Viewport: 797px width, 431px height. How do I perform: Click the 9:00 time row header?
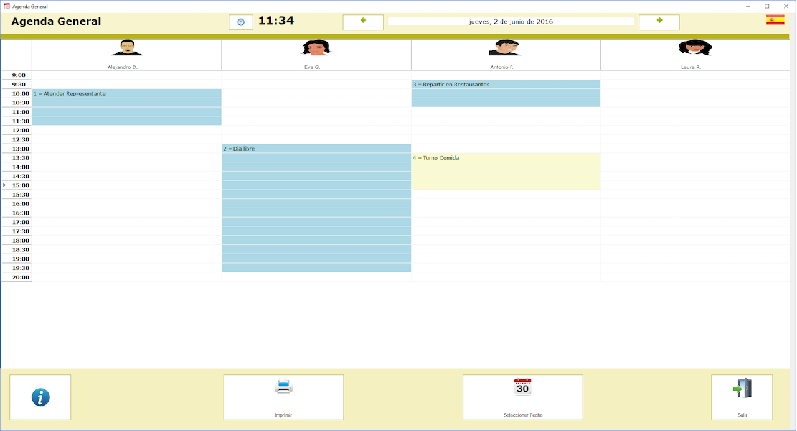coord(19,75)
